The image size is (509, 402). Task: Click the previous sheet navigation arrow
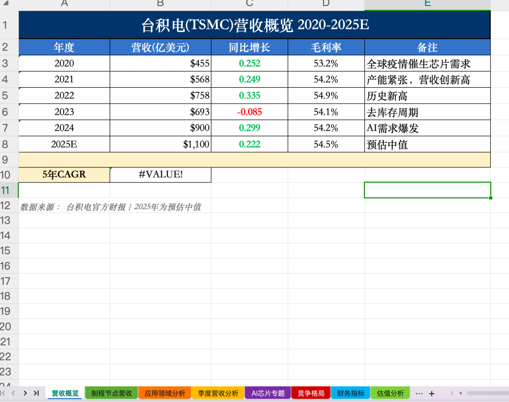[x=13, y=393]
